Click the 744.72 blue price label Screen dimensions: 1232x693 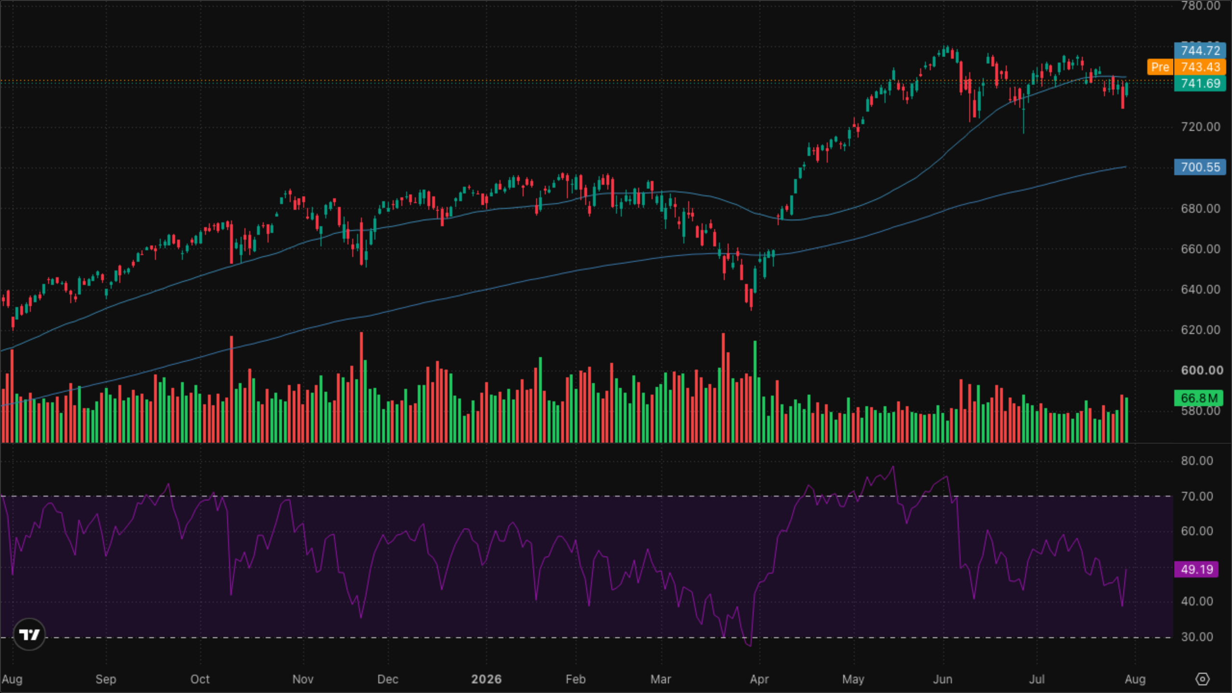click(x=1200, y=51)
